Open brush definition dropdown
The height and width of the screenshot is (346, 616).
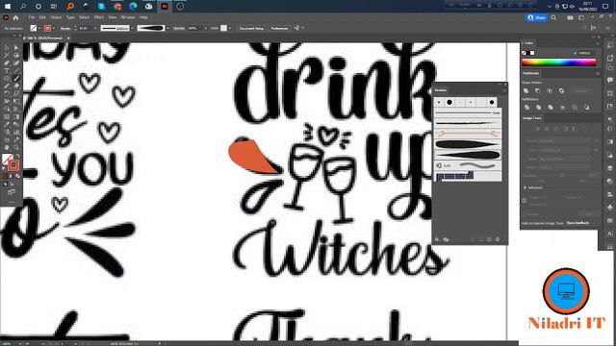click(167, 28)
